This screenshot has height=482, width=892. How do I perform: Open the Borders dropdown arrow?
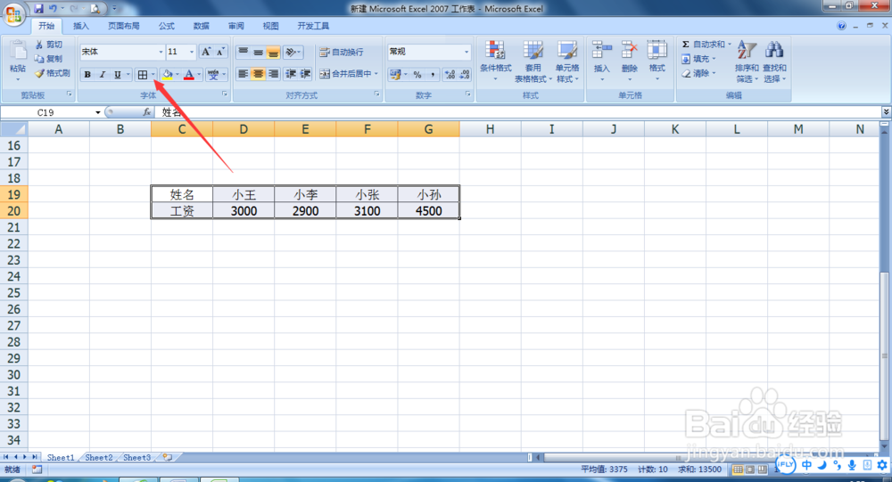(x=153, y=75)
